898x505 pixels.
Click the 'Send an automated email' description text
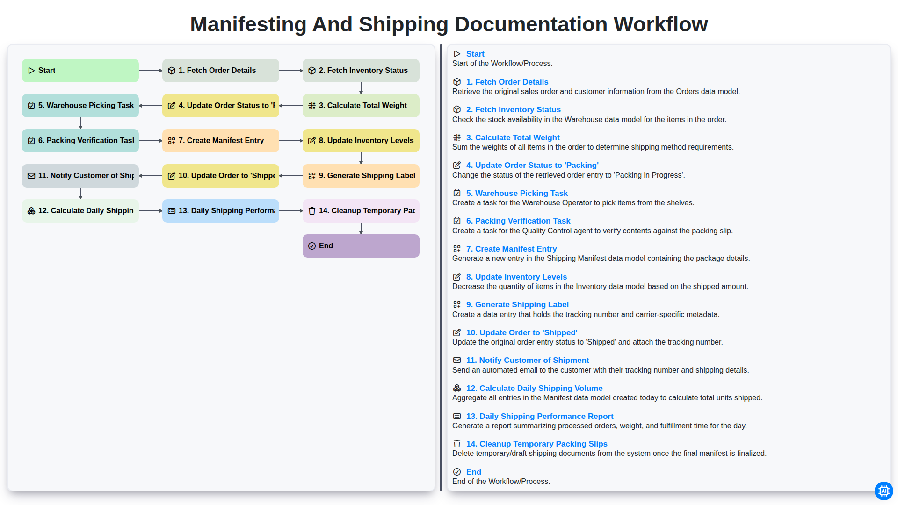(601, 370)
